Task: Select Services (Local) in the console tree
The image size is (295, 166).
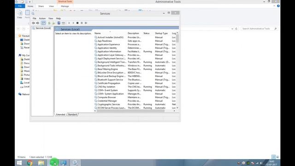Action: (x=41, y=28)
